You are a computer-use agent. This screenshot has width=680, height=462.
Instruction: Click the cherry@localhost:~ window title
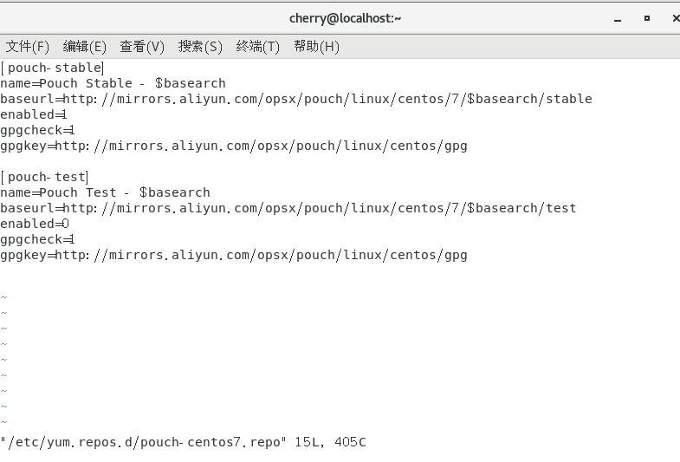click(346, 18)
